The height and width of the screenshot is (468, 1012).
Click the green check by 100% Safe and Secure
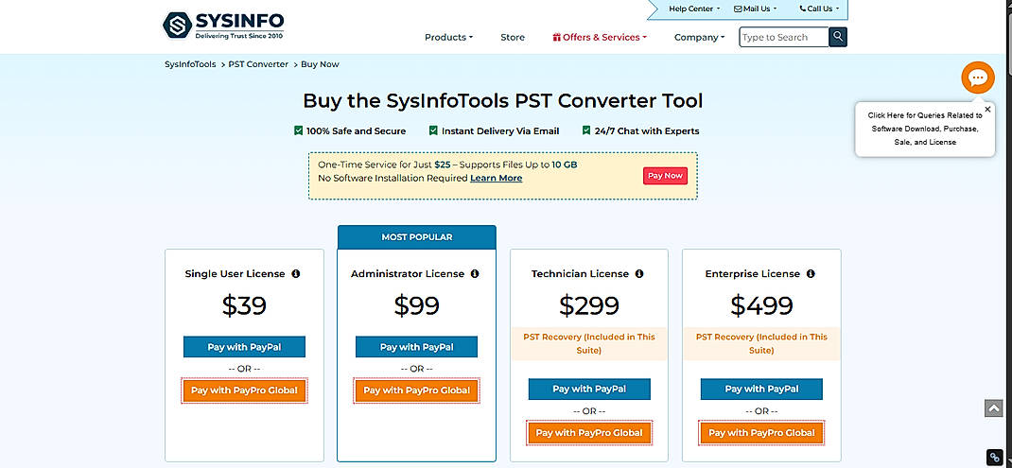click(298, 130)
